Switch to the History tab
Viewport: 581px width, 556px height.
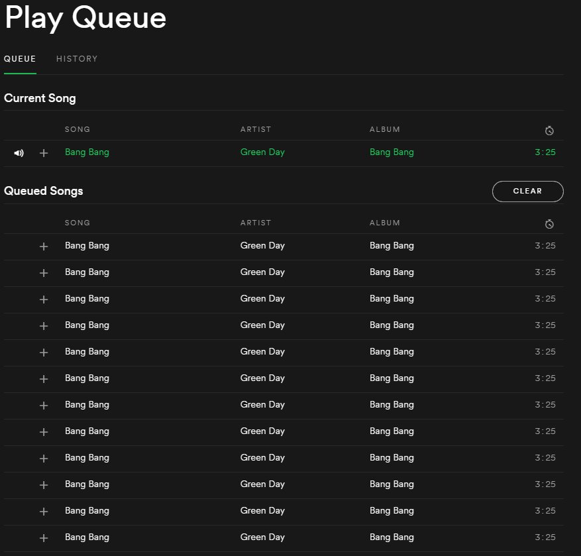click(77, 59)
